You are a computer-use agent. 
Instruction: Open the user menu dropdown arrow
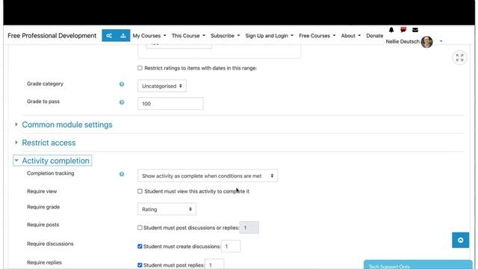[441, 41]
